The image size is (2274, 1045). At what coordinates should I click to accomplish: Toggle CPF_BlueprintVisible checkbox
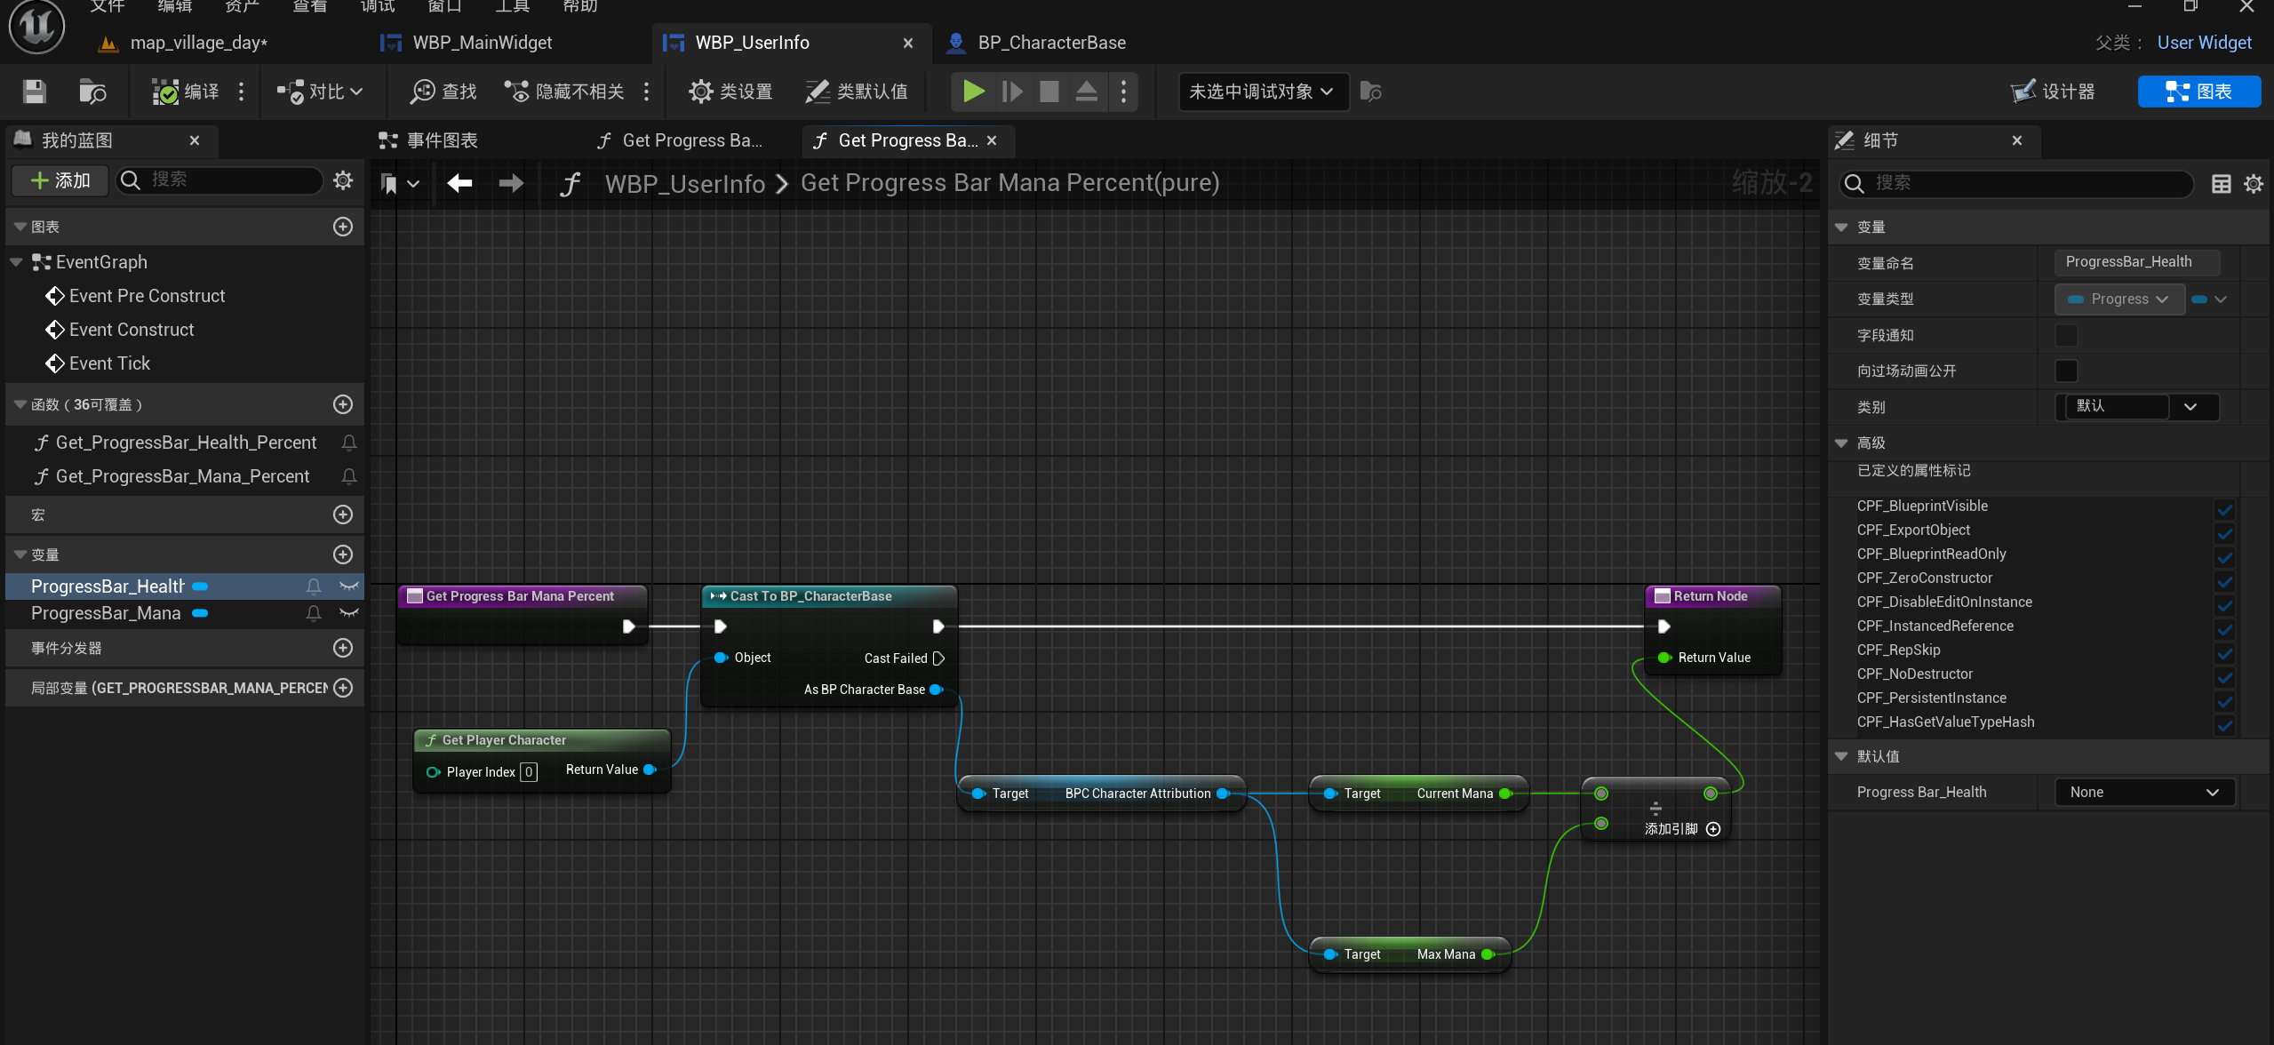coord(2224,507)
